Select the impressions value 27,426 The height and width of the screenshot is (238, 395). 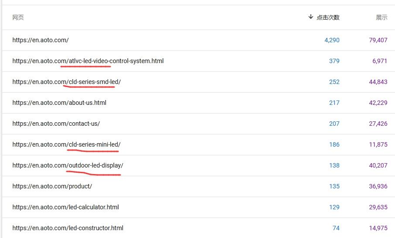pyautogui.click(x=378, y=124)
